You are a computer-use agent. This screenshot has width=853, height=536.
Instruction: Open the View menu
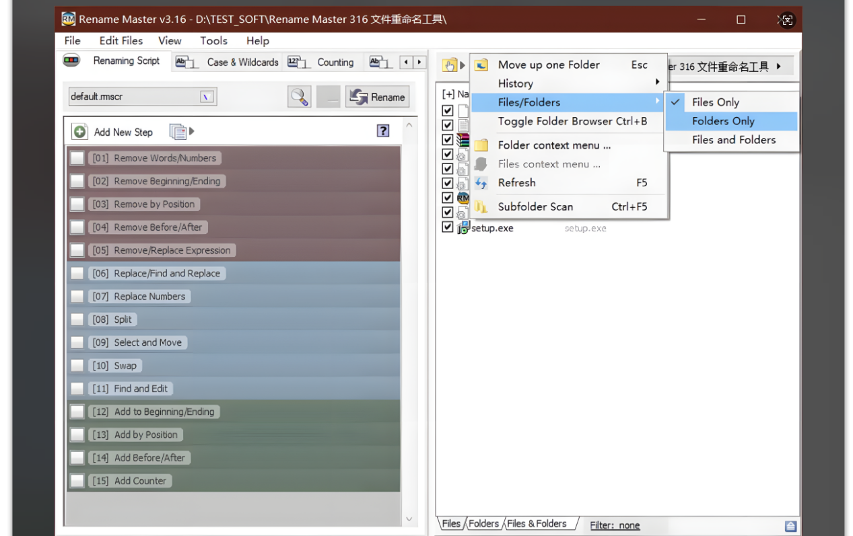(170, 40)
